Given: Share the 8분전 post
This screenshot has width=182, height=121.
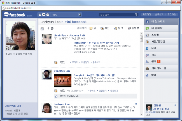Looking at the screenshot, I should [114, 90].
